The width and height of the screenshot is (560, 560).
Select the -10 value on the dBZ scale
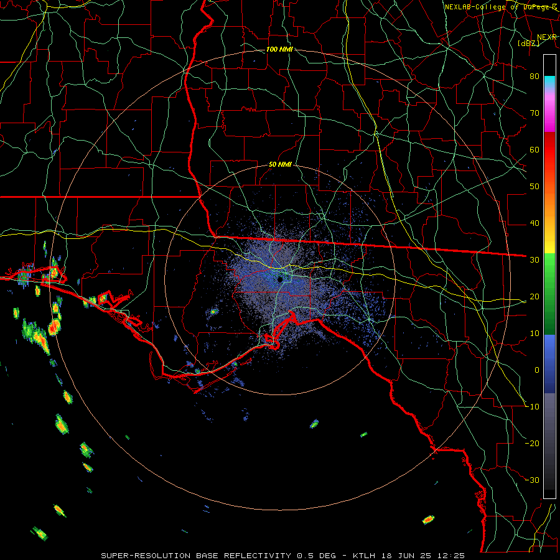[532, 407]
